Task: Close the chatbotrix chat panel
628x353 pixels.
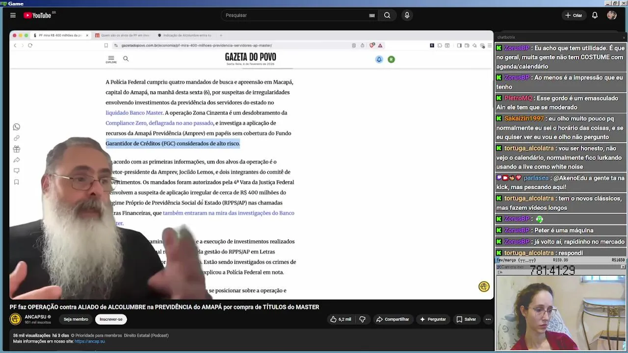Action: (x=624, y=37)
